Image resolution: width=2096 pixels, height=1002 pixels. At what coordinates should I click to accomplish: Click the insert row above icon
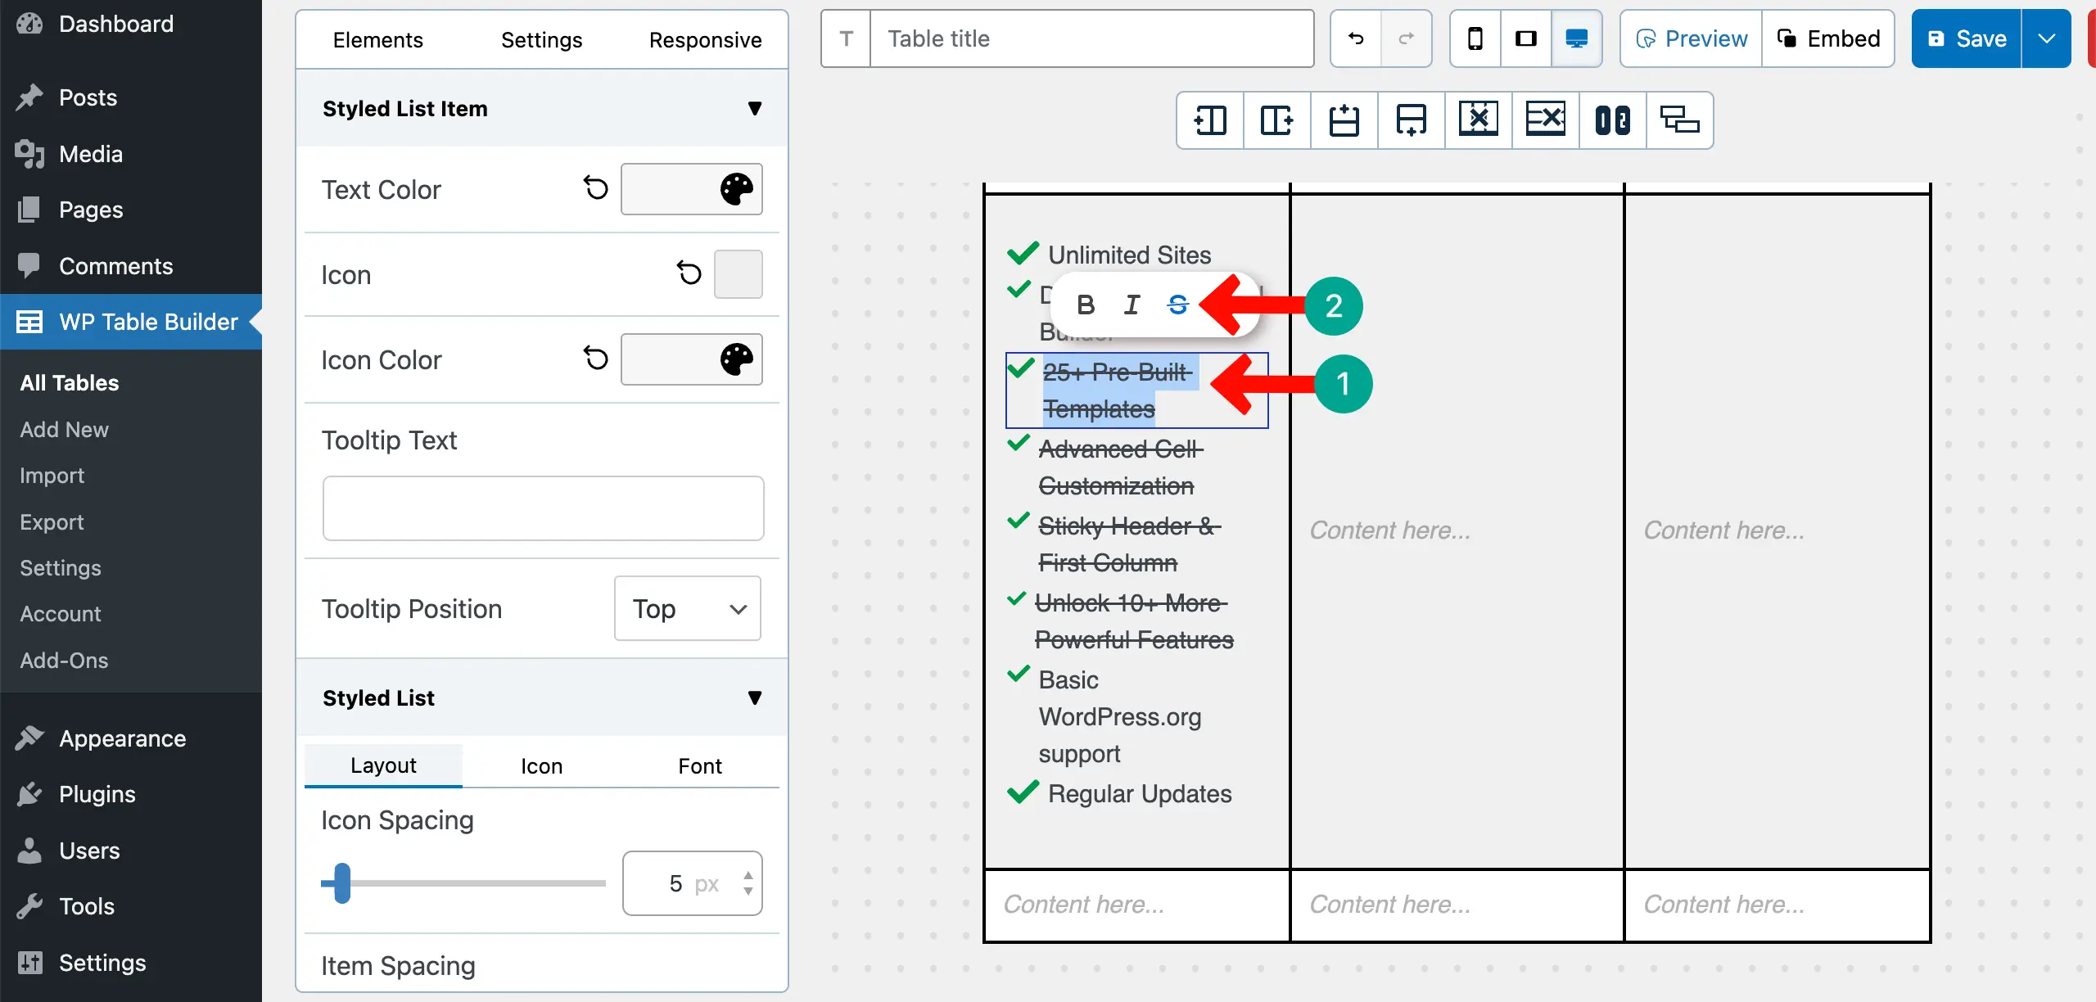tap(1344, 120)
